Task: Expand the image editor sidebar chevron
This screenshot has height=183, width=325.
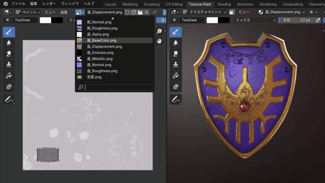Action: [165, 31]
